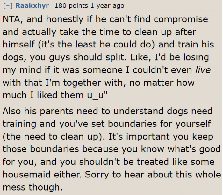223x195 pixels.
Task: Click the word "training" in second paragraph
Action: pos(21,124)
